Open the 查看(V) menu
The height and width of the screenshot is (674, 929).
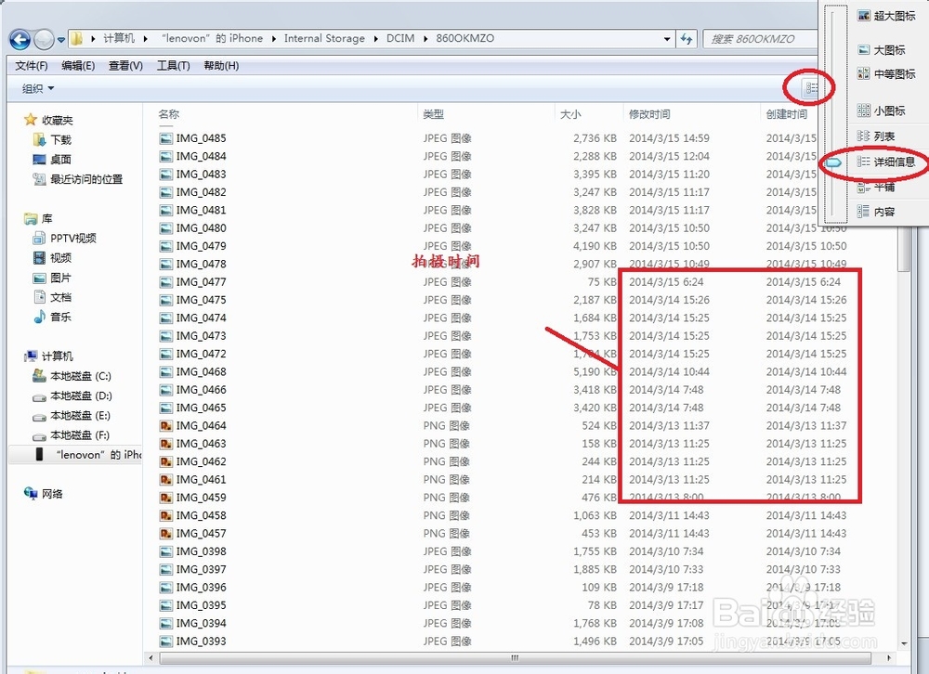tap(125, 66)
